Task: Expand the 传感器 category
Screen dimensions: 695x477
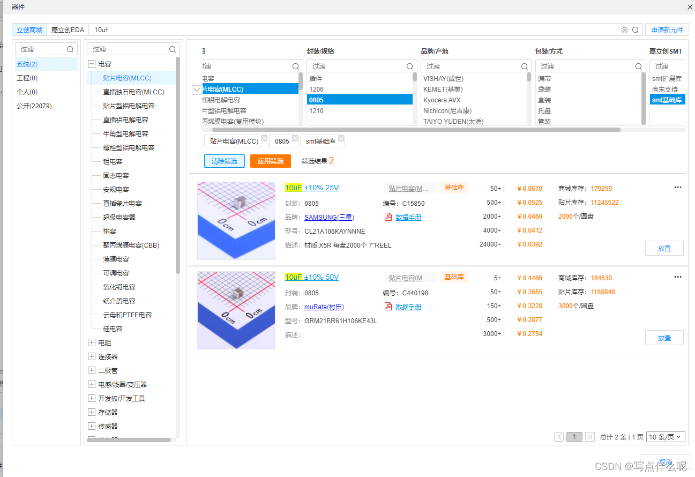Action: [91, 426]
